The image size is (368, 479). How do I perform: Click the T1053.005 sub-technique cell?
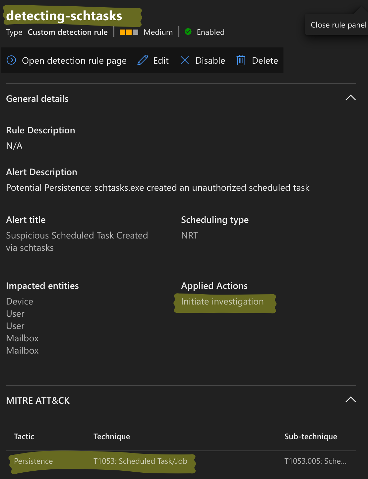tap(315, 461)
